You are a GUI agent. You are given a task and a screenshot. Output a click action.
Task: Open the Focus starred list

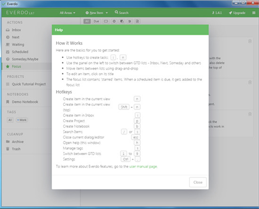(x=16, y=66)
